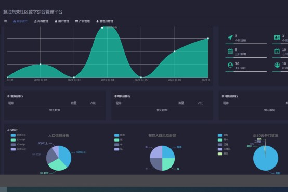Select the highlighted first dashboard tab with home icon
This screenshot has height=192, width=288.
(x=20, y=21)
